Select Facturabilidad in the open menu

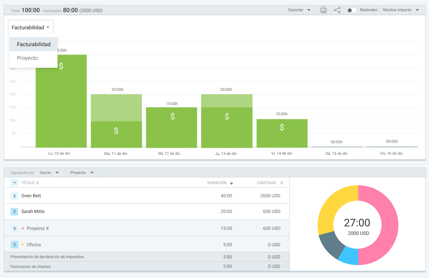(x=34, y=44)
